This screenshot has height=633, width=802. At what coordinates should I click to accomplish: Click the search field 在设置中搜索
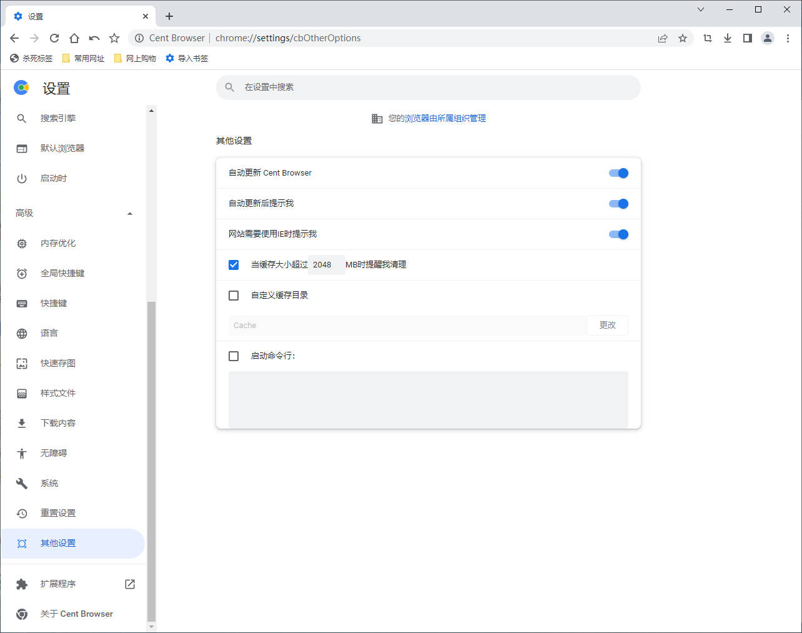428,87
